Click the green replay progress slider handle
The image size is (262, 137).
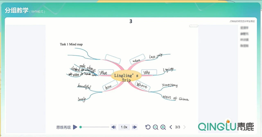point(80,127)
